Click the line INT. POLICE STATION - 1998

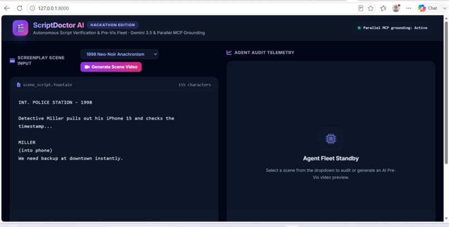pos(55,102)
